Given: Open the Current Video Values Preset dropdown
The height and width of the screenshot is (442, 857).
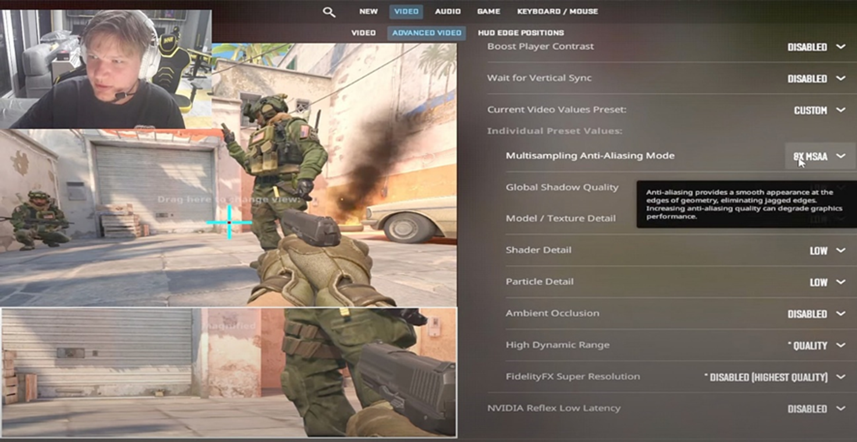Looking at the screenshot, I should tap(818, 109).
